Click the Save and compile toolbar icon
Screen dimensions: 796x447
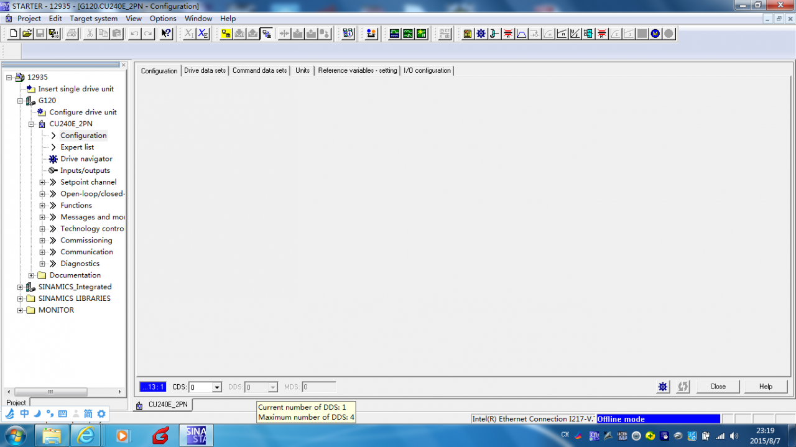tap(53, 34)
